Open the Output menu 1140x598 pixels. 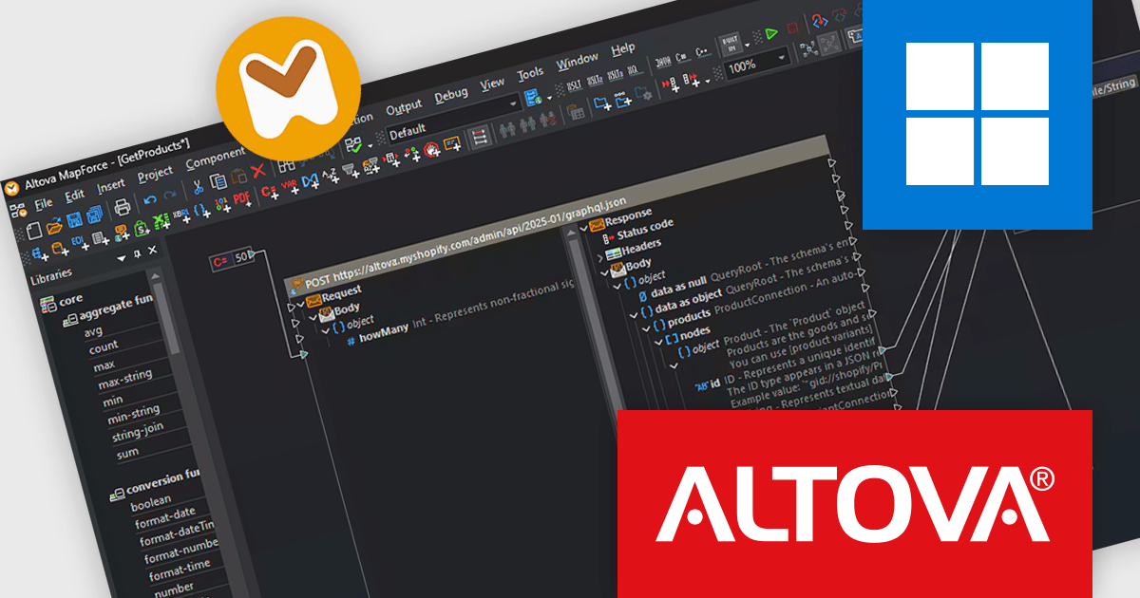coord(405,106)
